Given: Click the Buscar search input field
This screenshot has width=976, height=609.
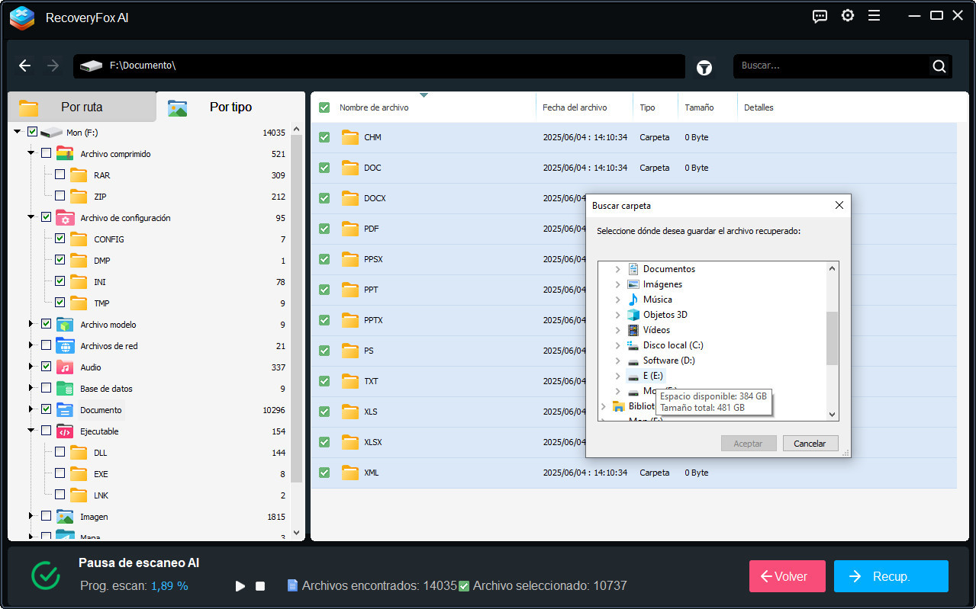Looking at the screenshot, I should pos(832,66).
